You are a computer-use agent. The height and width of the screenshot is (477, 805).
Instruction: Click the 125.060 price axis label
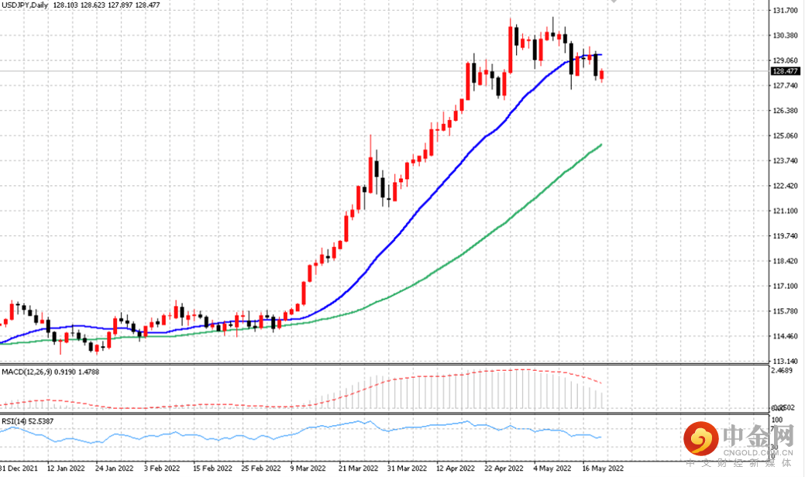(x=786, y=136)
